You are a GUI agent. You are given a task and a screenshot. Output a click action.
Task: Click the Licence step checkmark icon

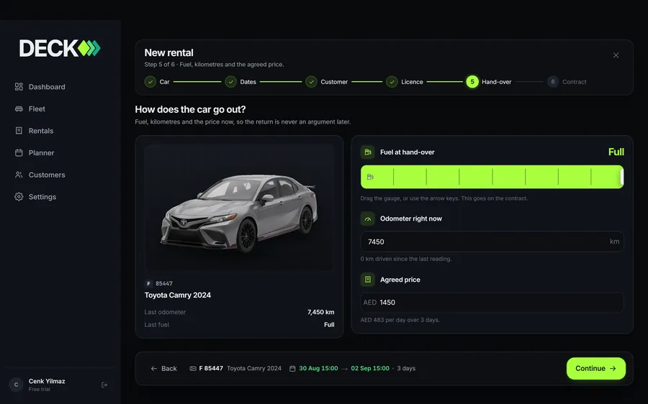click(392, 82)
